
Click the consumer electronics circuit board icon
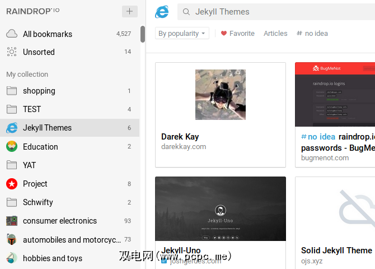click(x=12, y=221)
